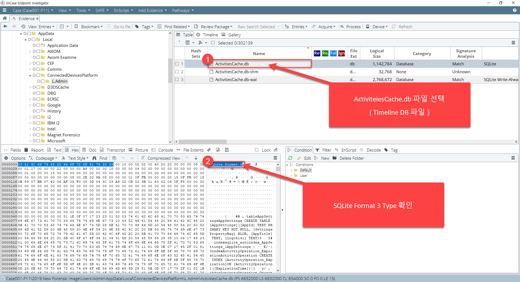Click the hex viewer Options gear icon
520x282 pixels.
pos(6,158)
